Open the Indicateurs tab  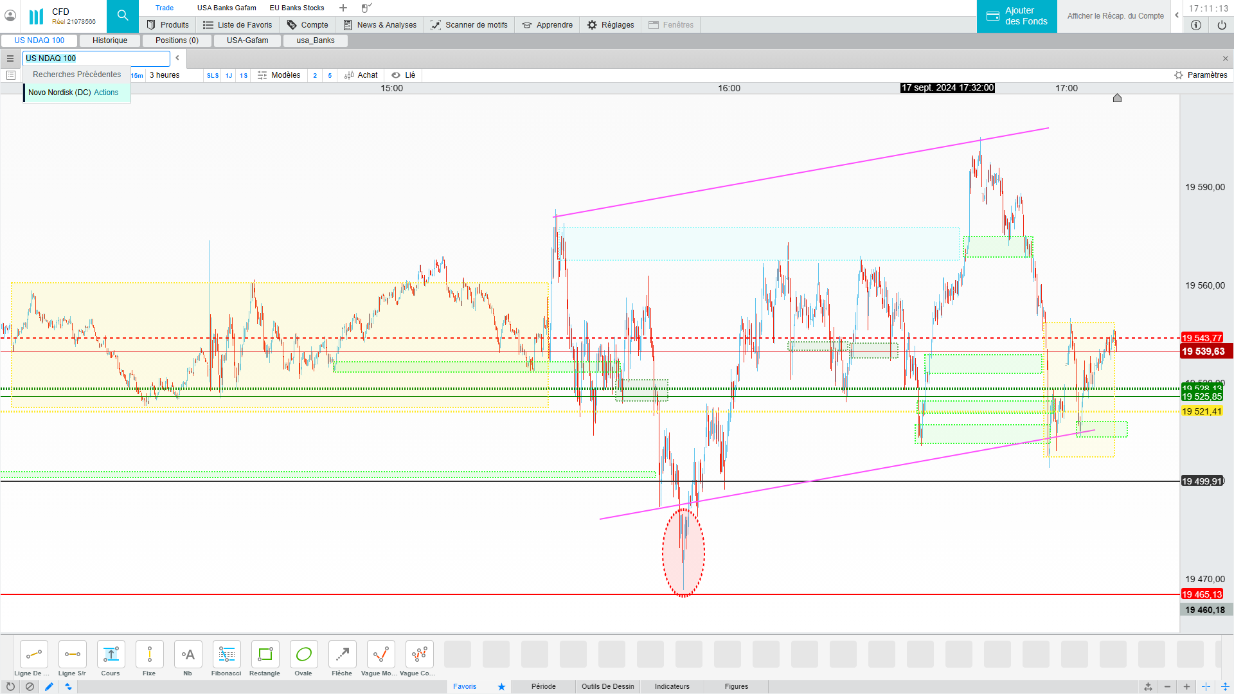point(672,686)
